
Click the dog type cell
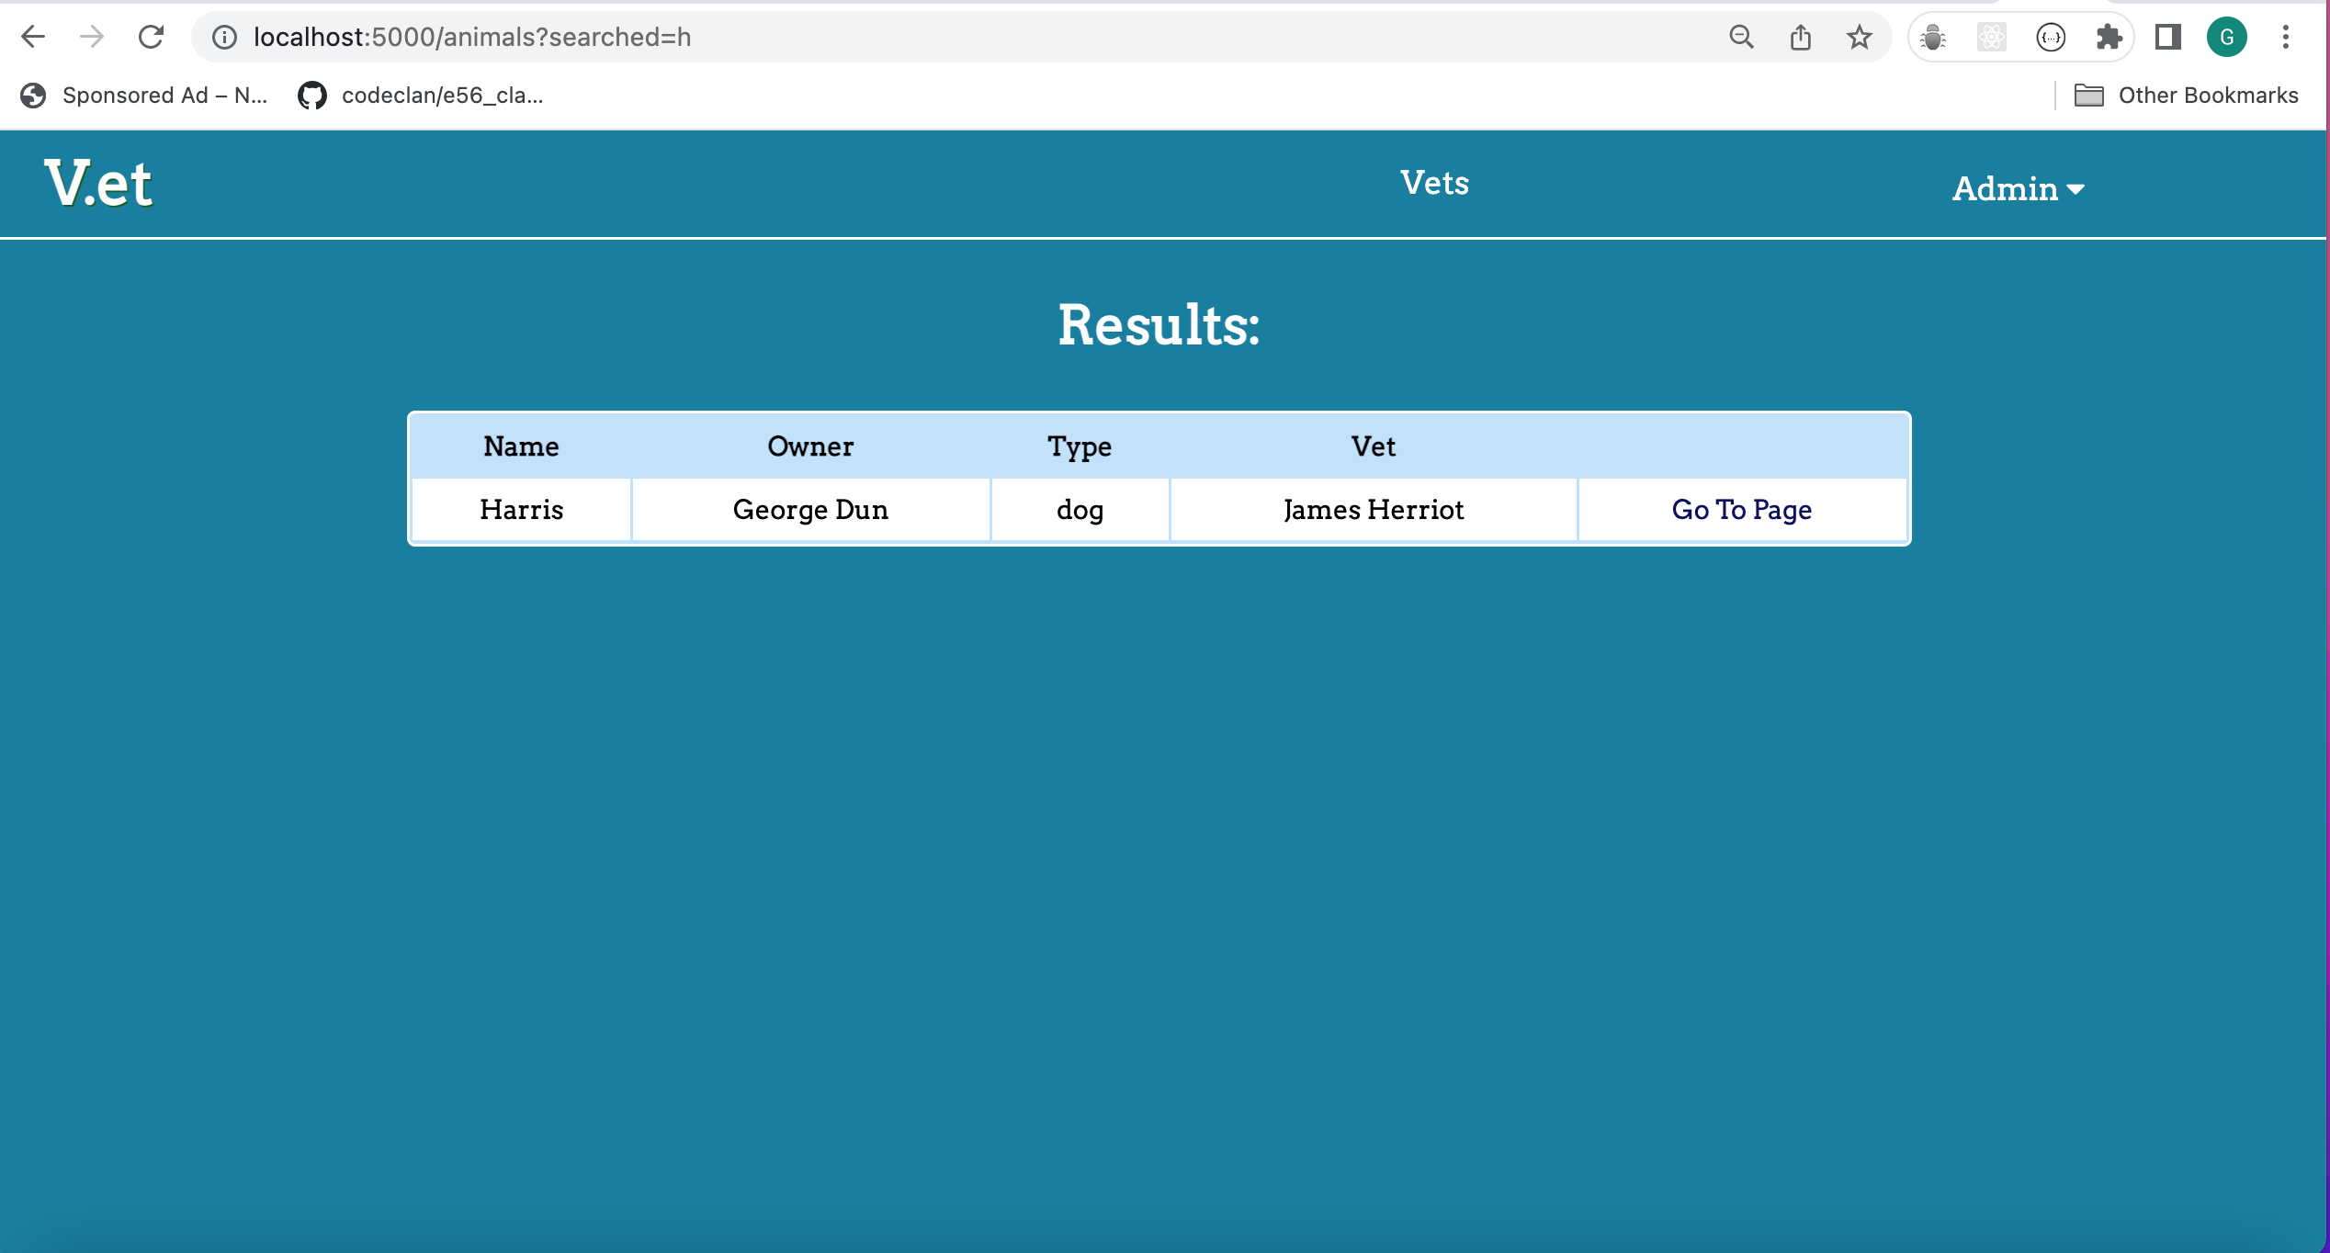(1080, 510)
